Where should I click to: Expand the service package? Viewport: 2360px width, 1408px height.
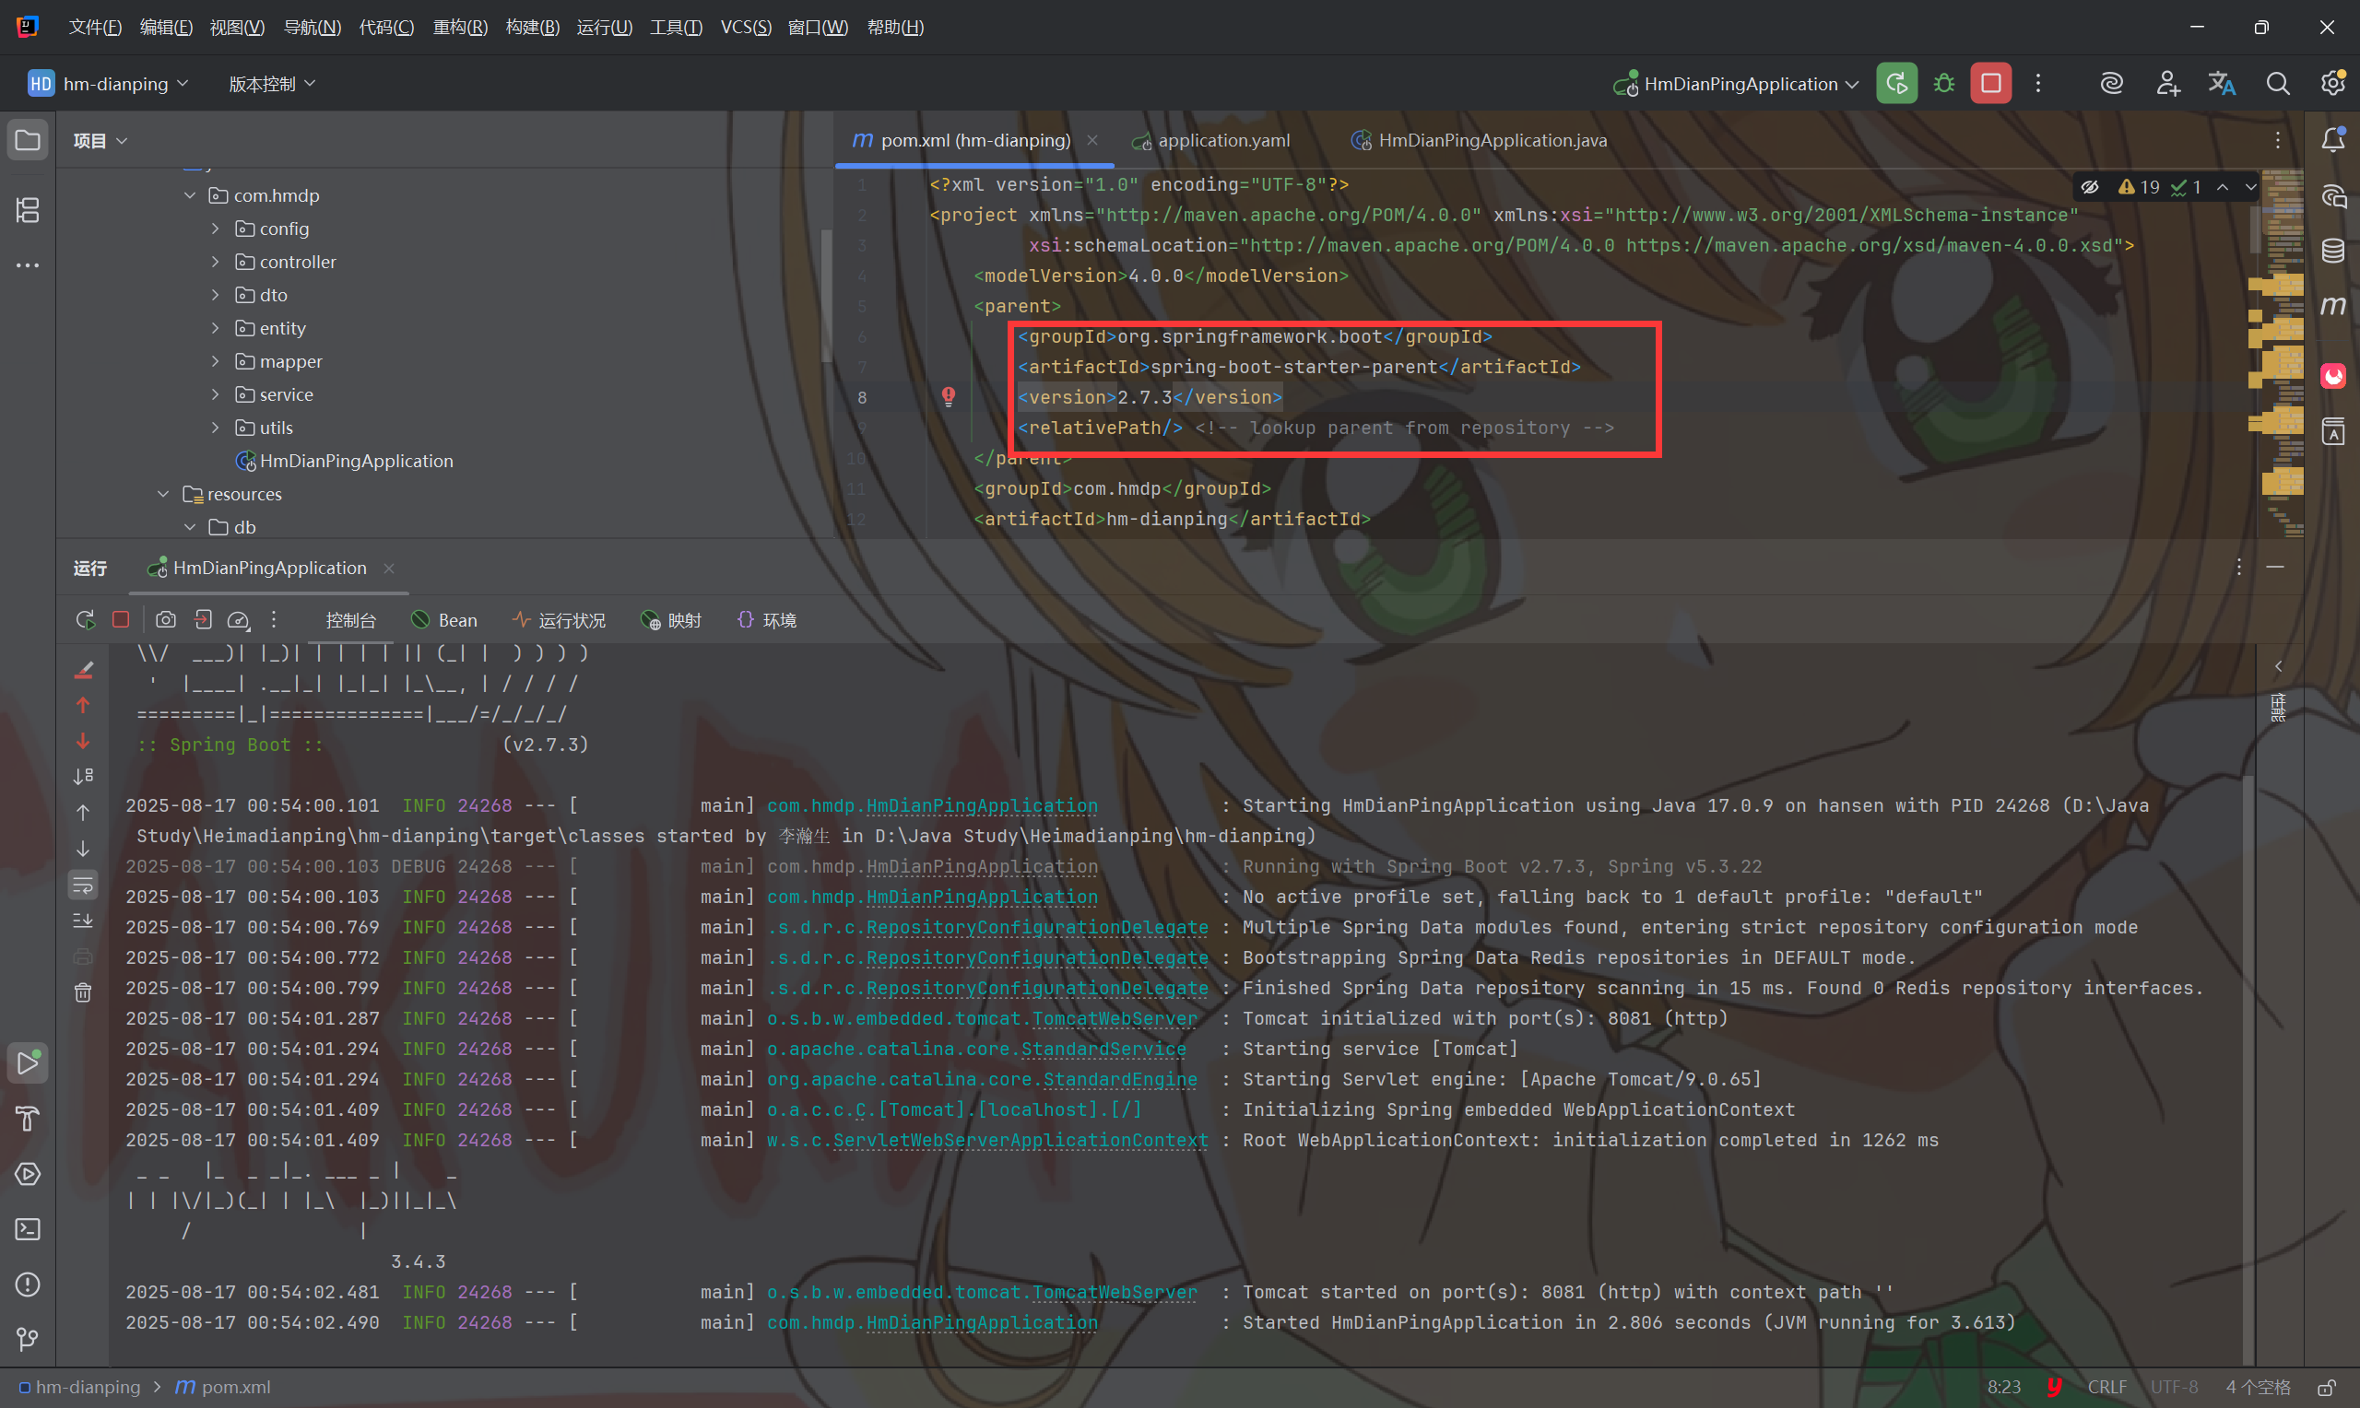point(216,394)
